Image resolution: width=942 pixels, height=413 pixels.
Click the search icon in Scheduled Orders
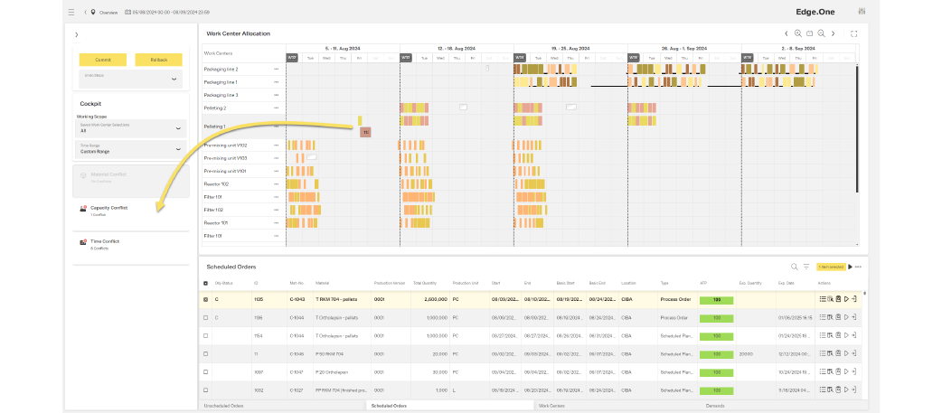pyautogui.click(x=795, y=267)
